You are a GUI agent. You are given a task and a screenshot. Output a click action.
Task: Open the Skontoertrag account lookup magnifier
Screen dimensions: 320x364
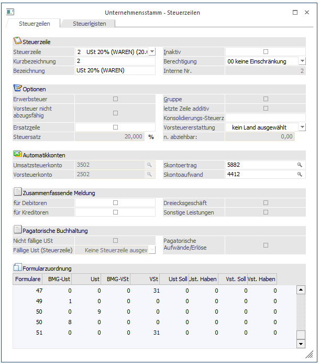300,165
